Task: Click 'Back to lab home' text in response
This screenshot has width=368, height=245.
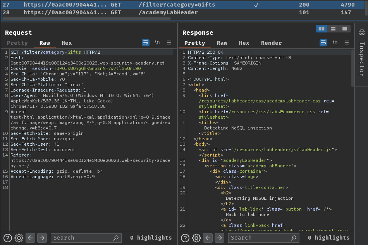Action: (248, 214)
